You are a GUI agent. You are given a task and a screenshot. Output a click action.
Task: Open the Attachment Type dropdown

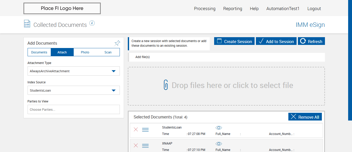click(x=73, y=71)
